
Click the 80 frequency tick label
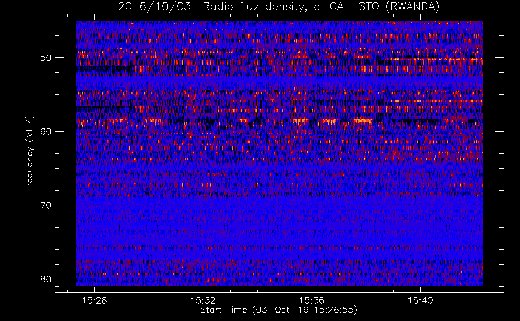[46, 279]
